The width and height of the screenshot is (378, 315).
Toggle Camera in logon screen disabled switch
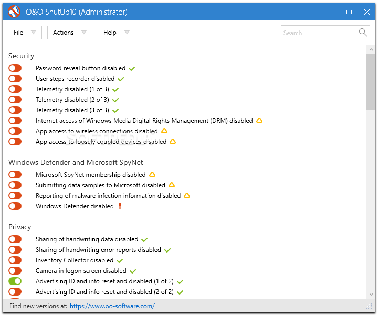tap(15, 271)
